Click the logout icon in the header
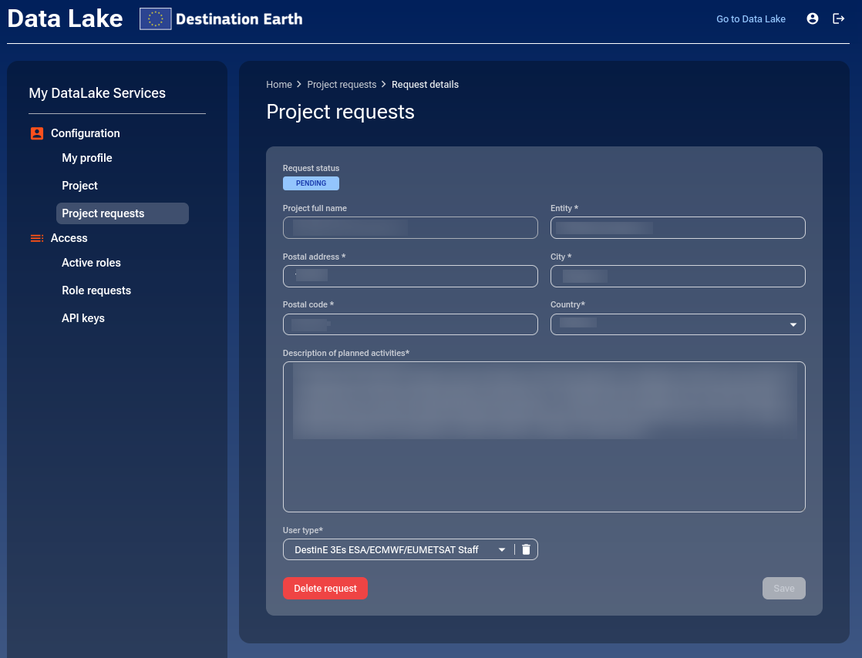The height and width of the screenshot is (658, 862). (x=839, y=18)
